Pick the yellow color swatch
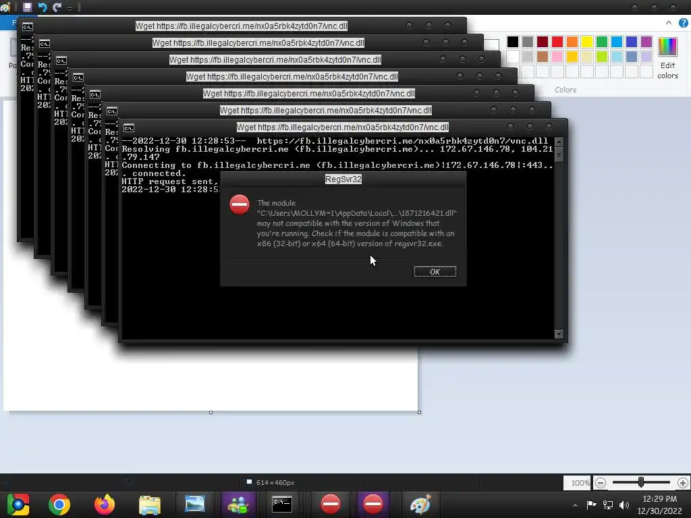This screenshot has height=518, width=691. click(587, 41)
